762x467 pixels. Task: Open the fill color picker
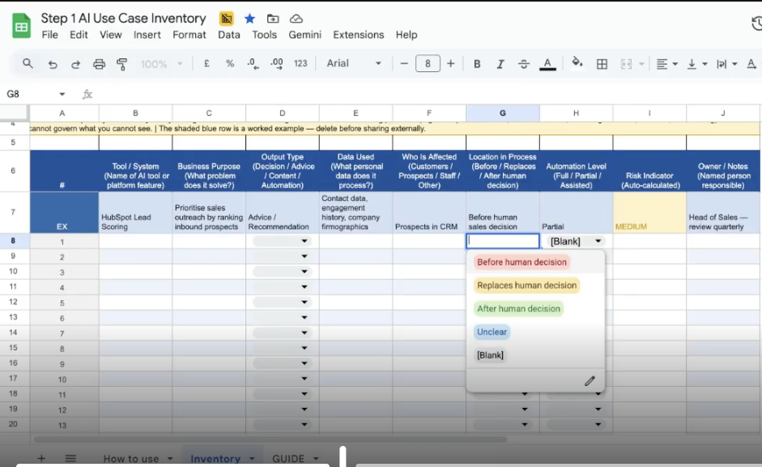pos(577,62)
